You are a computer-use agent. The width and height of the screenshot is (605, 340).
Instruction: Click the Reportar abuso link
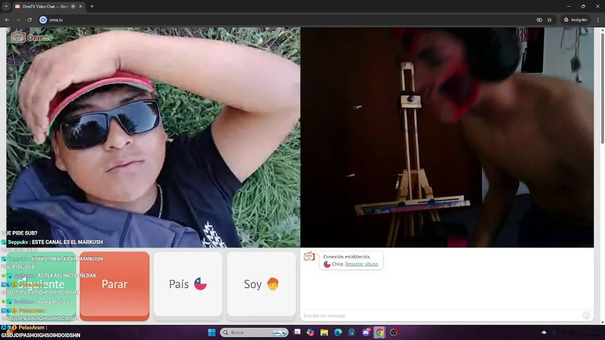click(x=362, y=264)
